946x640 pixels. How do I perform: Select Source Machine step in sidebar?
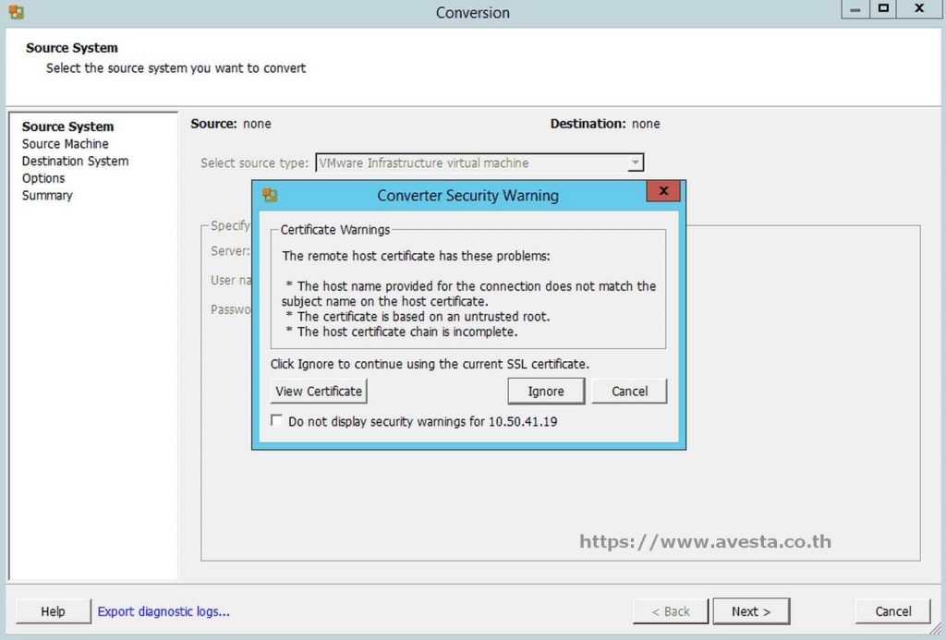point(66,143)
